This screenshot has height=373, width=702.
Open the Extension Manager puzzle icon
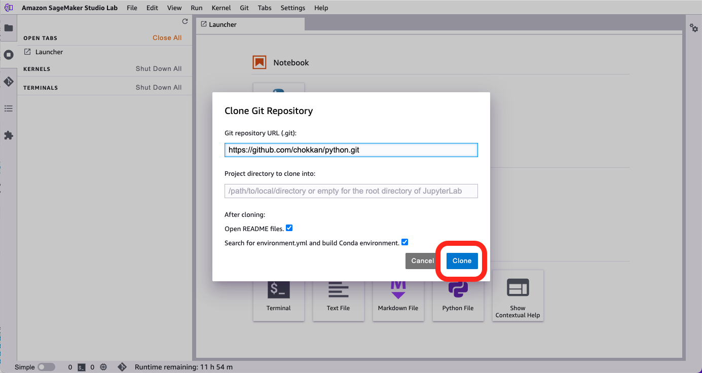coord(9,135)
